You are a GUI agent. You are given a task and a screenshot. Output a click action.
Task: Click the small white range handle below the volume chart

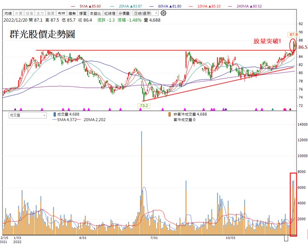[286, 239]
